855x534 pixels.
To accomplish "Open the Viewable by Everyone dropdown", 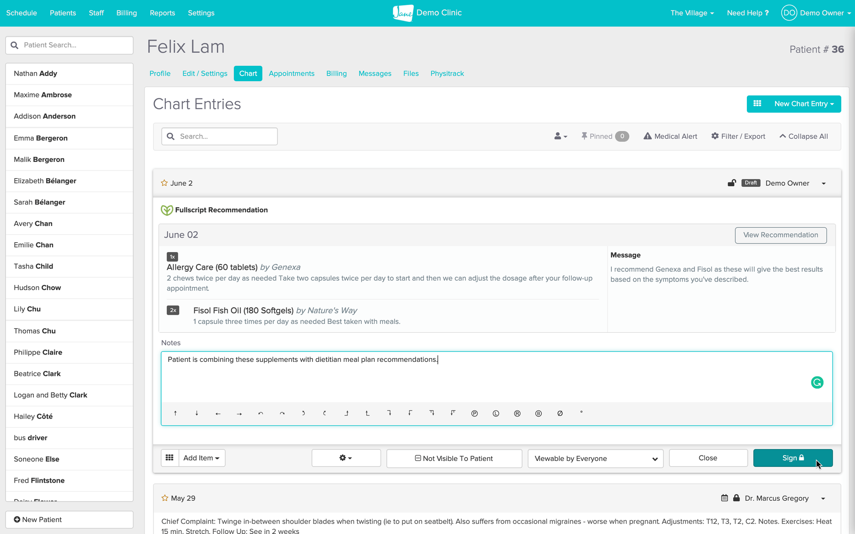I will point(596,458).
